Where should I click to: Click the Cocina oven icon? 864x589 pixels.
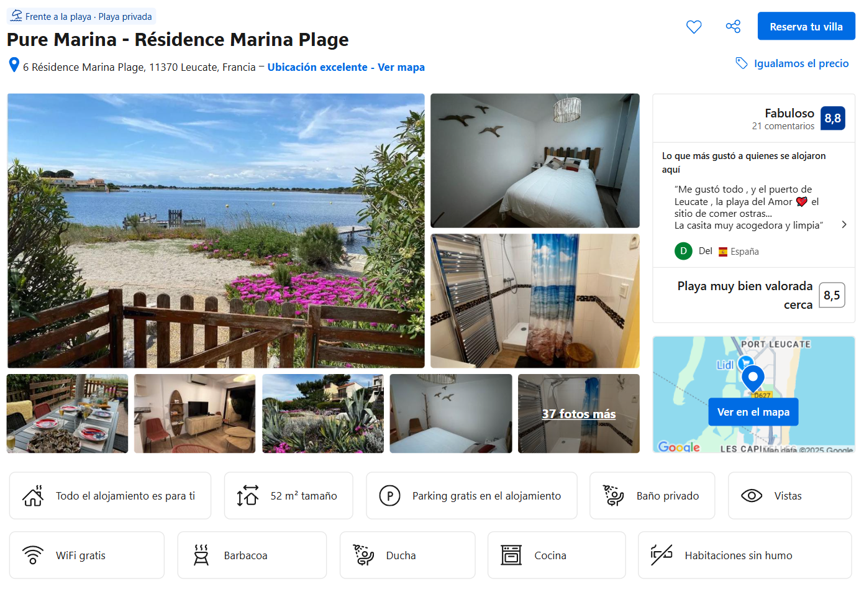511,555
